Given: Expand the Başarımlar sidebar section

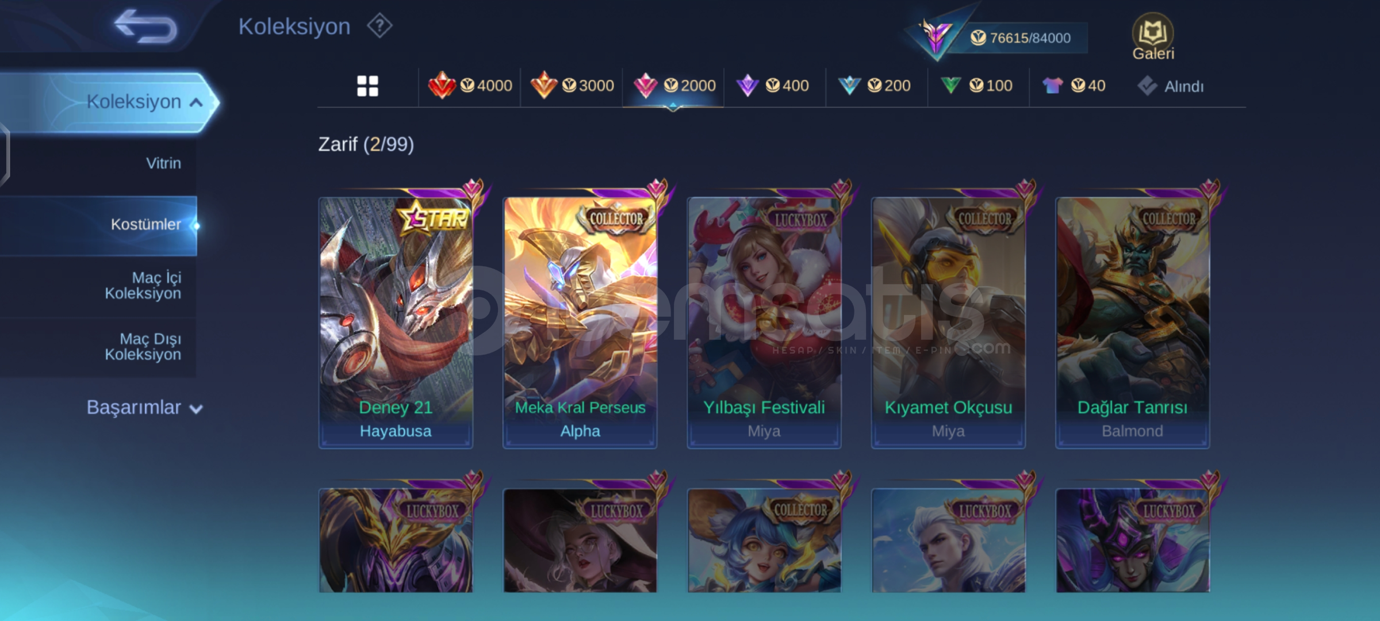Looking at the screenshot, I should click(144, 408).
